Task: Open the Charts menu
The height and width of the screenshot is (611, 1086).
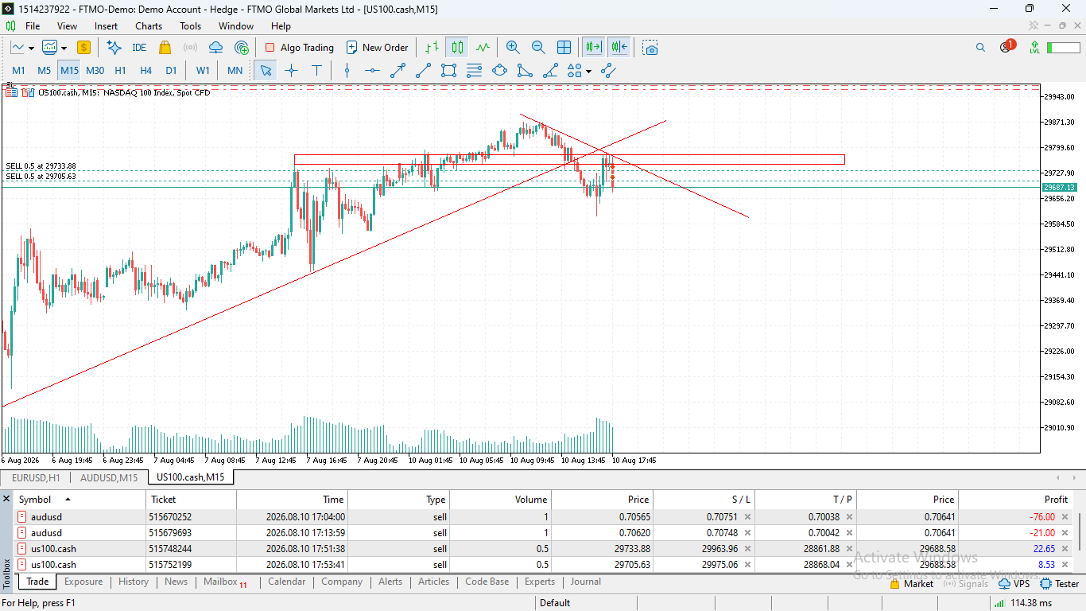Action: pos(149,26)
